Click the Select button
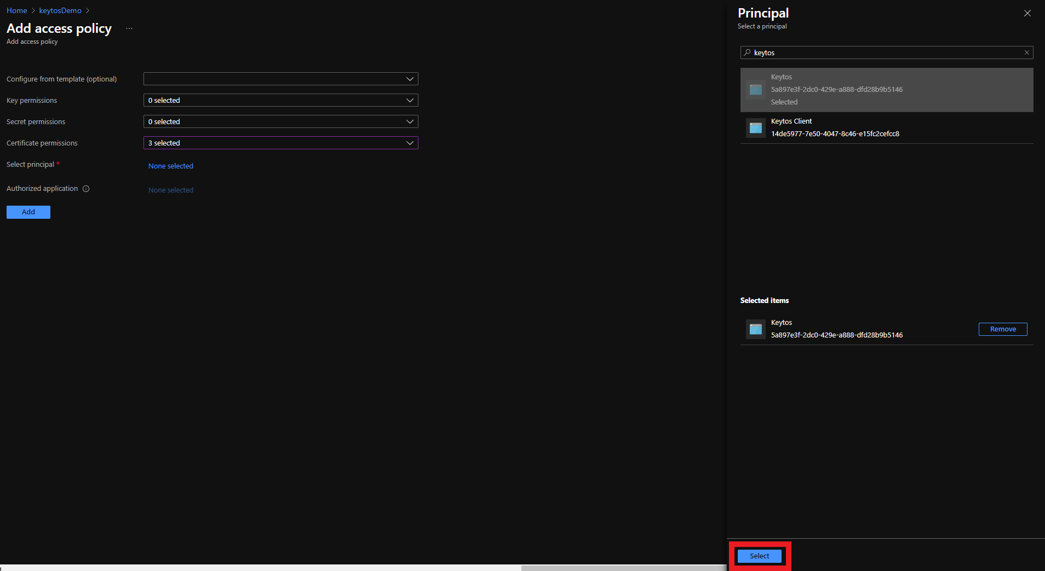 pos(760,556)
